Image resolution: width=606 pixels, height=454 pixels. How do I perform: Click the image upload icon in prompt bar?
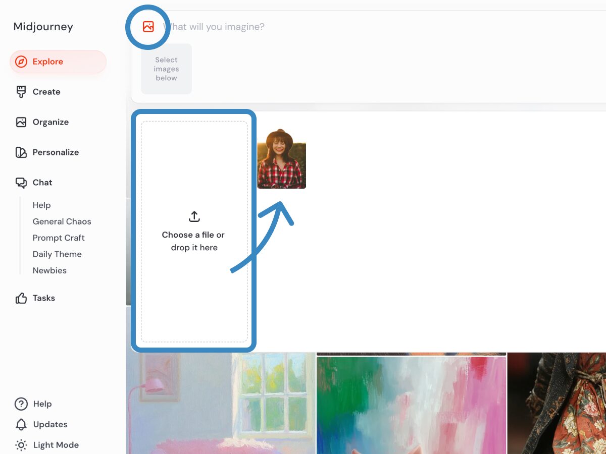pos(148,27)
